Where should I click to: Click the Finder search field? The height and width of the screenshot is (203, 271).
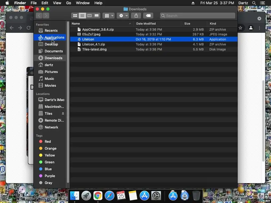click(197, 16)
